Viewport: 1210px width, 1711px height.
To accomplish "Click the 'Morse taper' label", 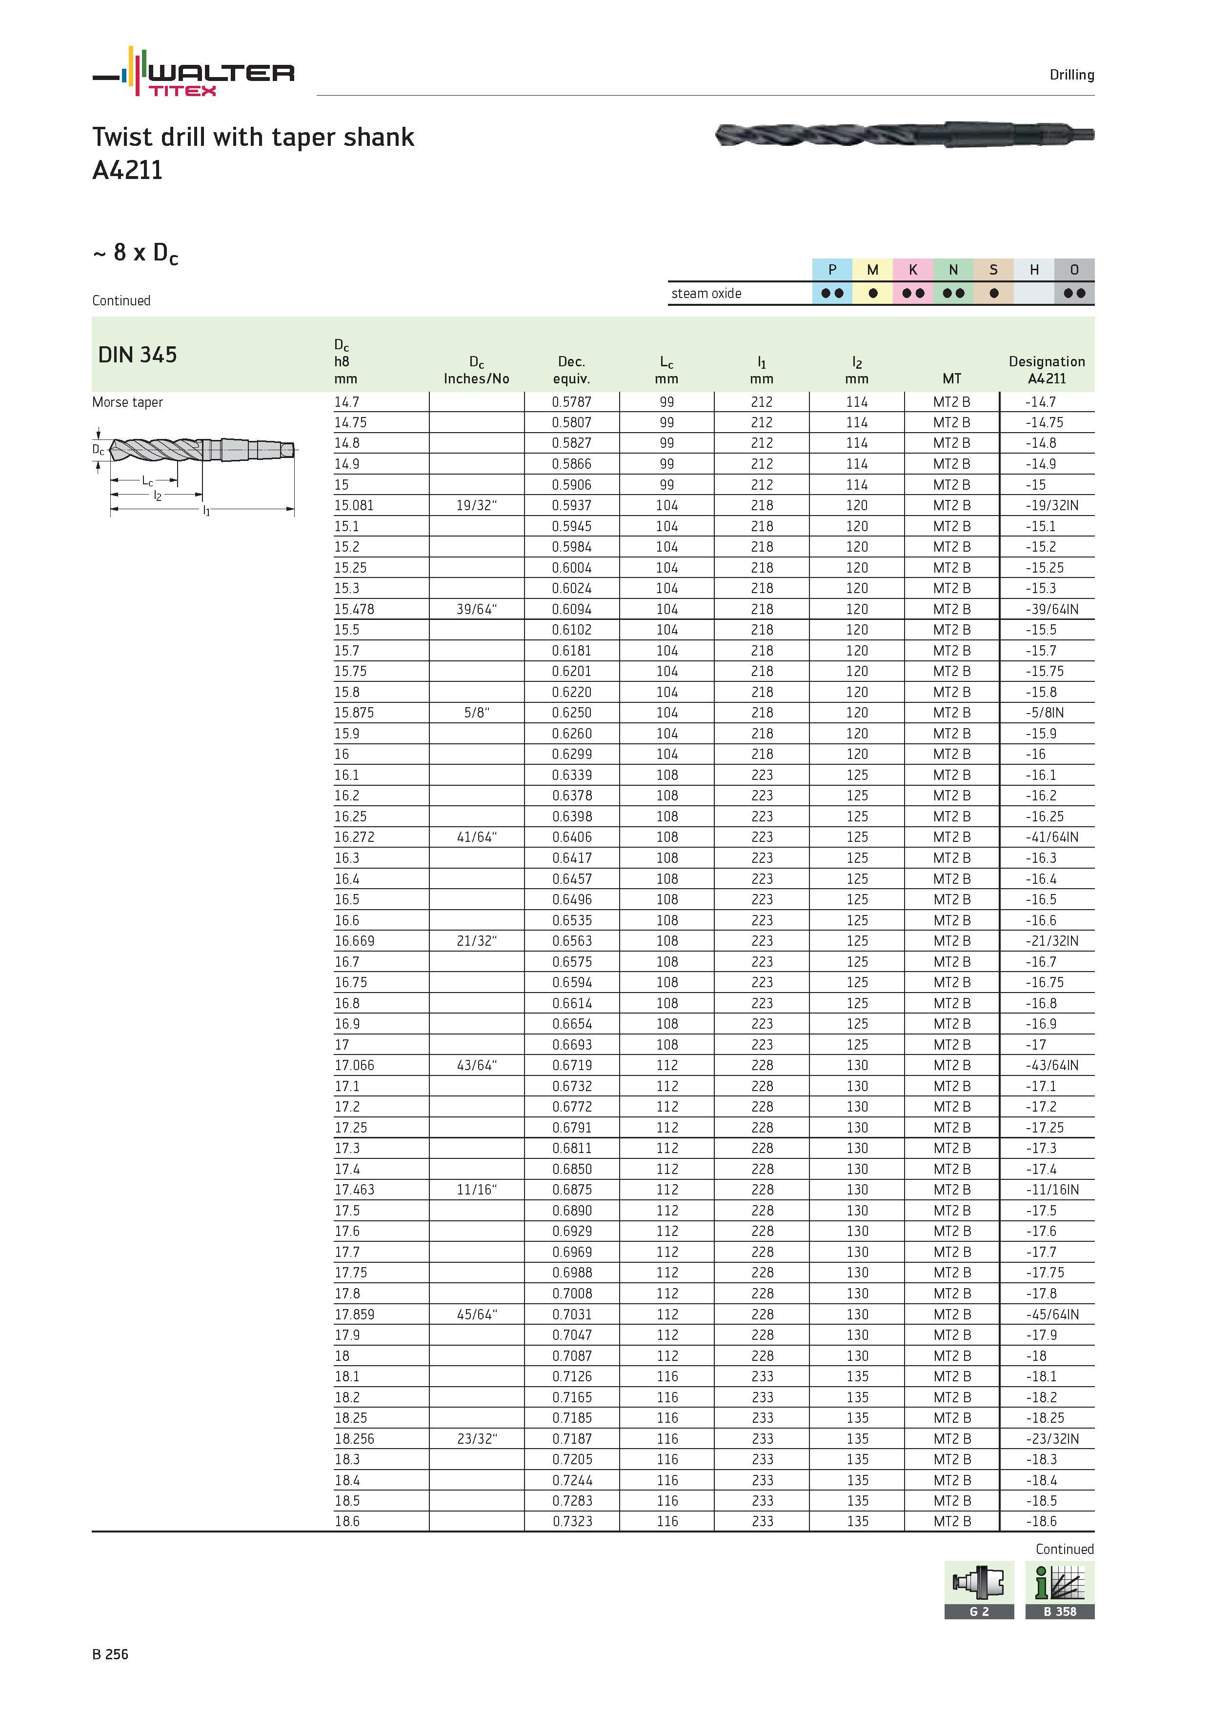I will pyautogui.click(x=127, y=402).
